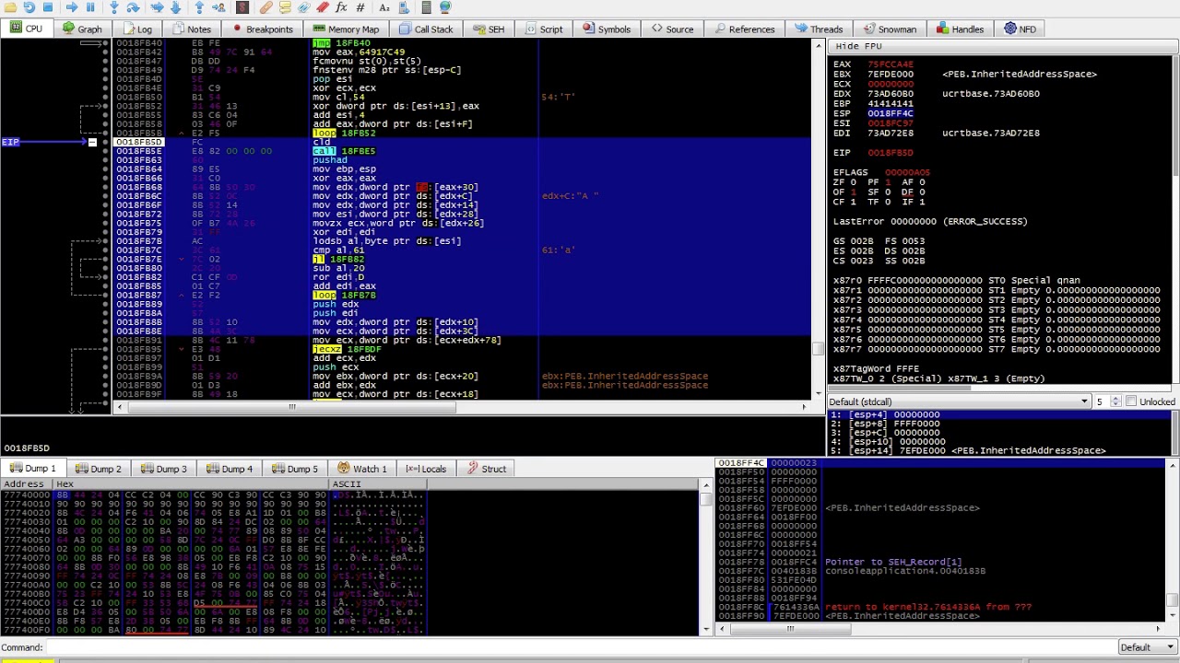
Task: Open the Struct tab
Action: point(487,469)
